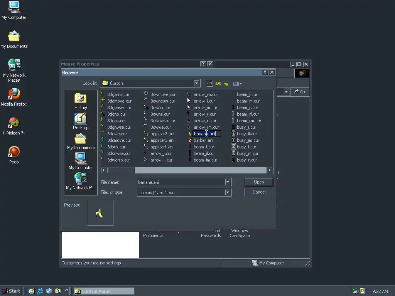Click the banana.ani filename edit box
This screenshot has height=296, width=395.
(x=207, y=134)
